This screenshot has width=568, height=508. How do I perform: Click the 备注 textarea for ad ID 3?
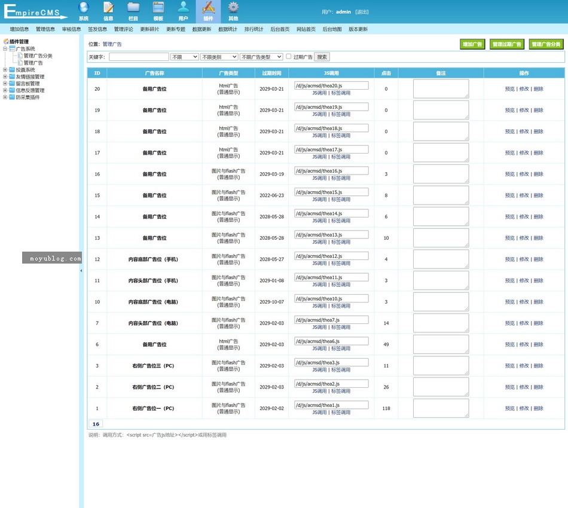(441, 366)
